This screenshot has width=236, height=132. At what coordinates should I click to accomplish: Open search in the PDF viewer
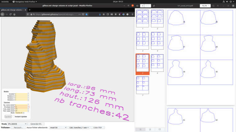coord(213,6)
